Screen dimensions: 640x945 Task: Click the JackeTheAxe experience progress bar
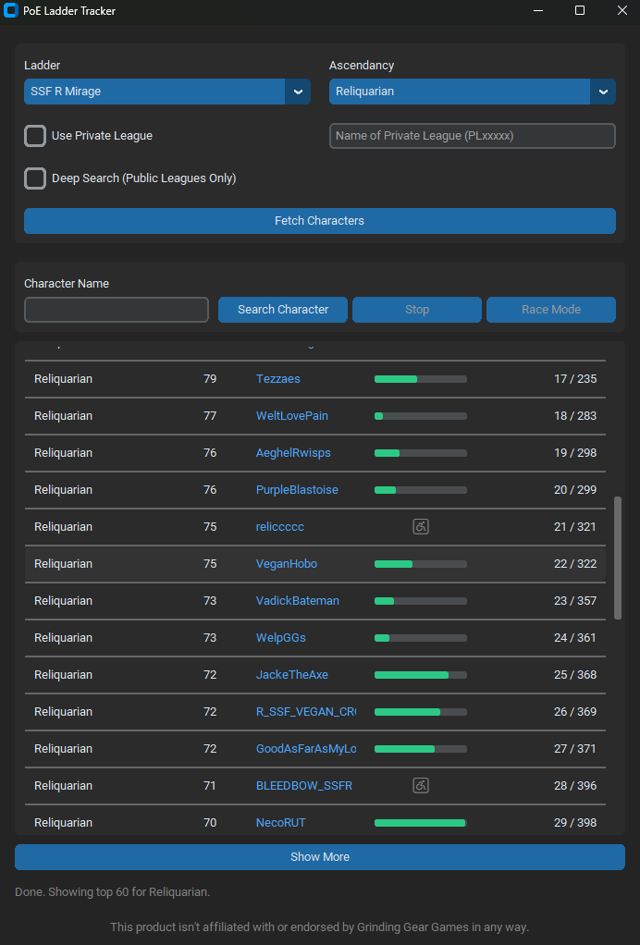421,675
